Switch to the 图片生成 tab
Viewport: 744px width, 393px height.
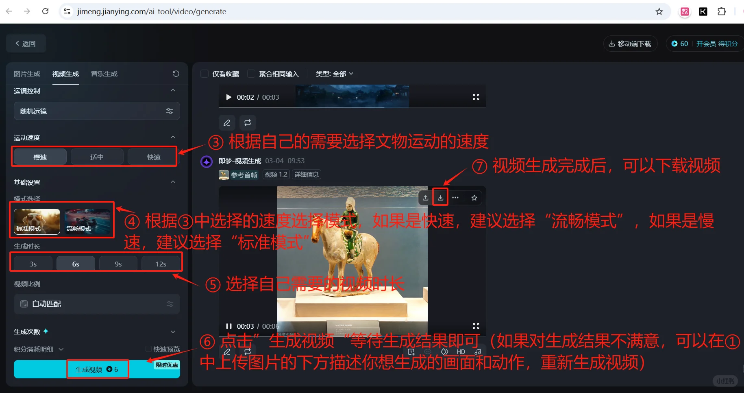tap(27, 74)
